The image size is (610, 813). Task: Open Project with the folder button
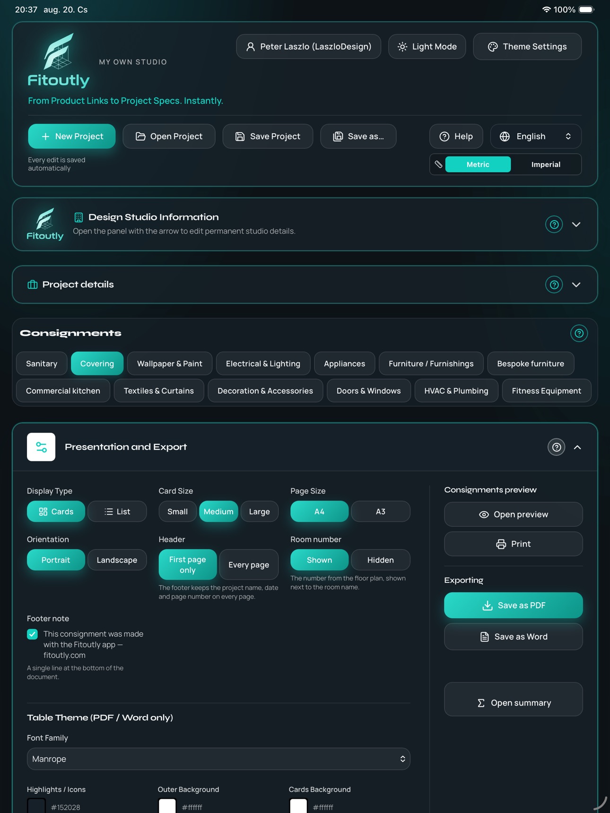coord(169,136)
